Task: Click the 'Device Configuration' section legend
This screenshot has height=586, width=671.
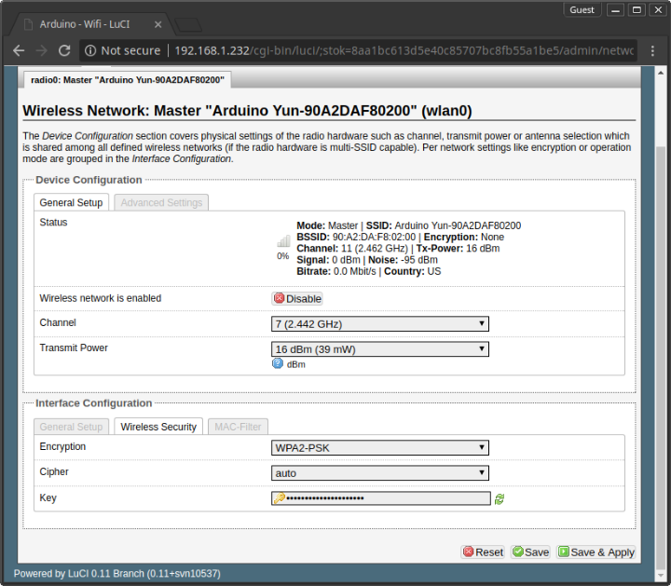Action: point(89,180)
